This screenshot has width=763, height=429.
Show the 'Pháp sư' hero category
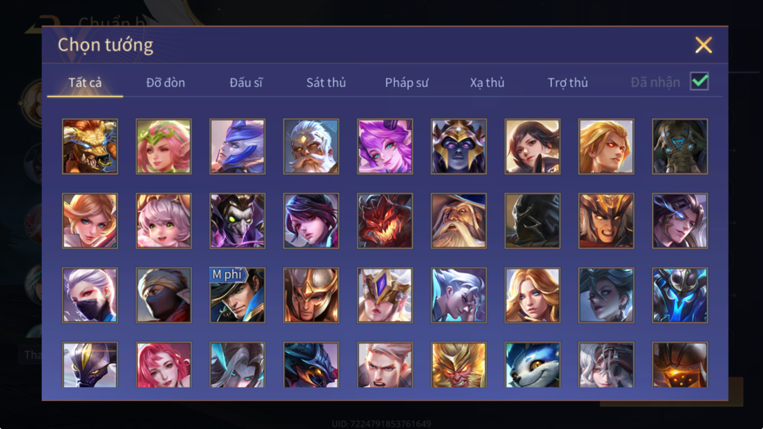[407, 83]
